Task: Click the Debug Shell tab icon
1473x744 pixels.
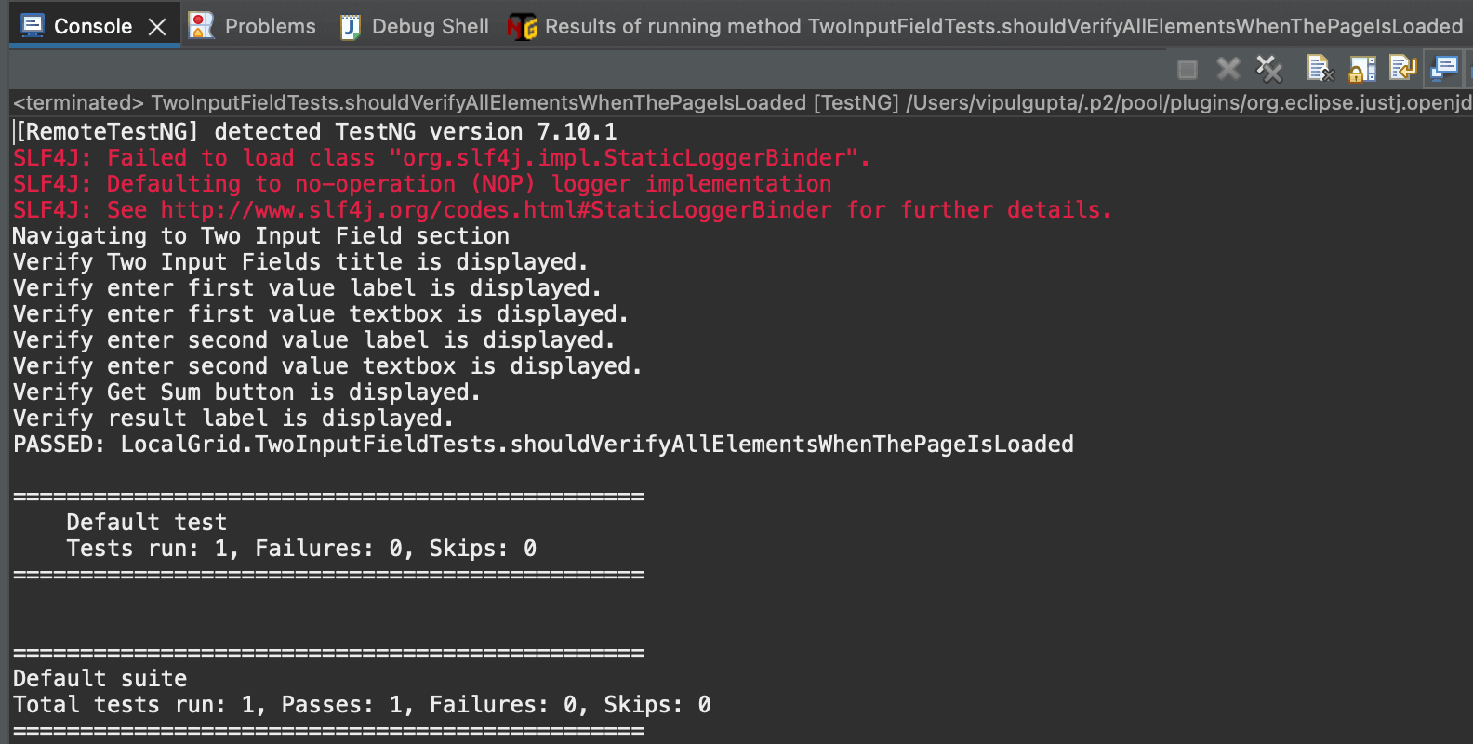Action: coord(351,27)
